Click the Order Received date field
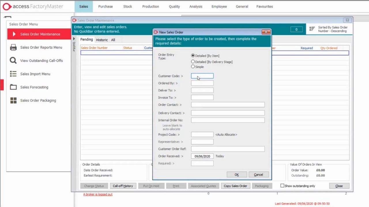369x207 pixels. click(x=202, y=156)
